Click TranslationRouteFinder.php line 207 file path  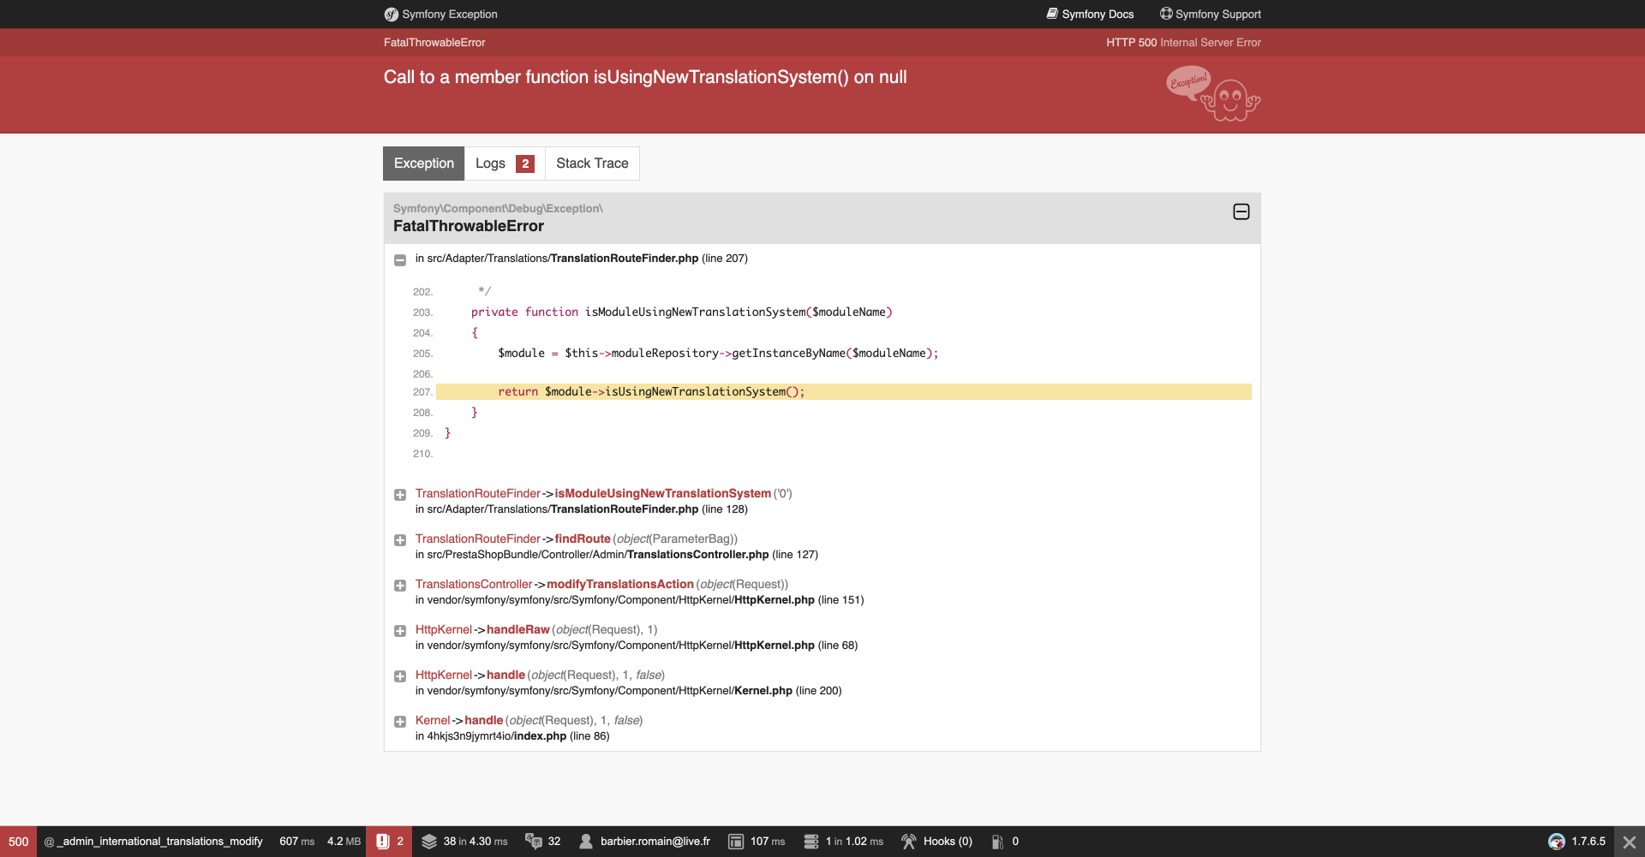click(582, 259)
